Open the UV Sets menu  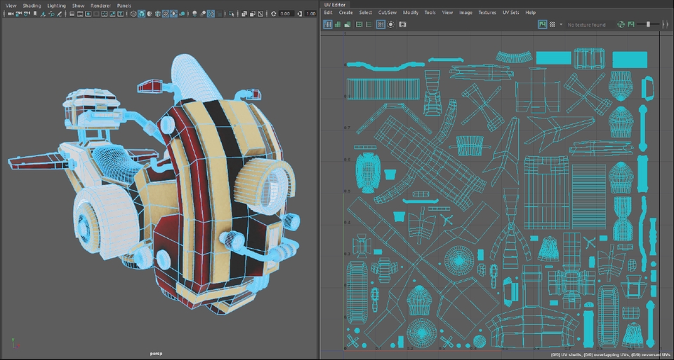click(510, 13)
